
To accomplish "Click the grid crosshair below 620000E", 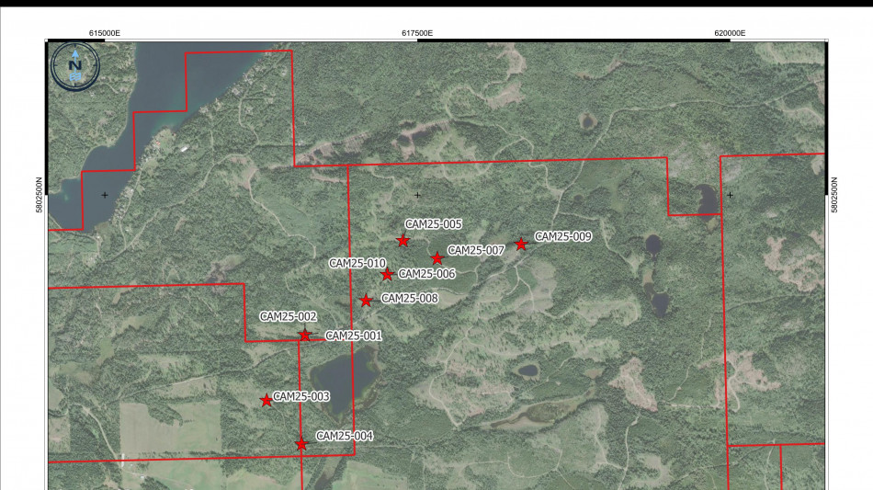I will [730, 195].
